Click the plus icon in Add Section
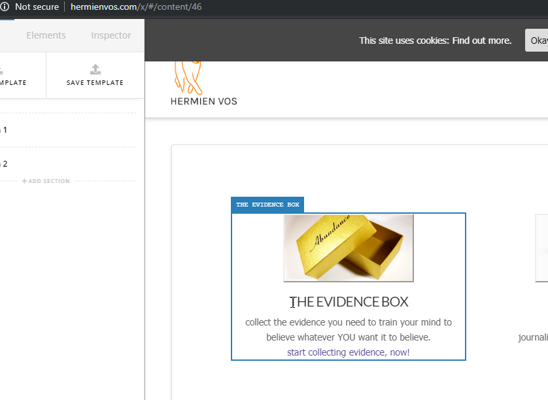 [x=25, y=181]
